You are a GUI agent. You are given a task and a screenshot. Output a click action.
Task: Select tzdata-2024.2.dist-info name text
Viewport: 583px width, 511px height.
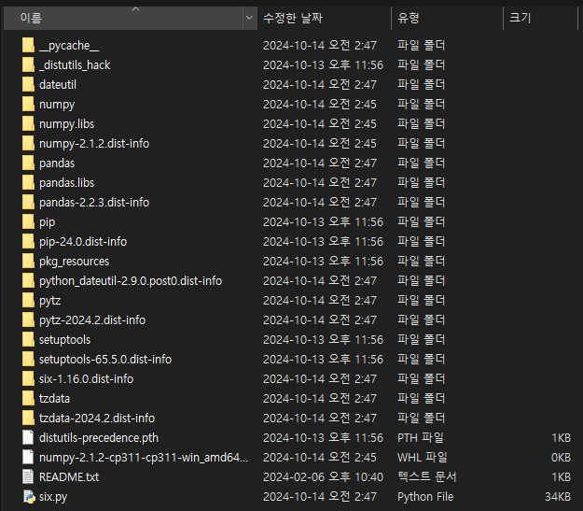tap(97, 419)
